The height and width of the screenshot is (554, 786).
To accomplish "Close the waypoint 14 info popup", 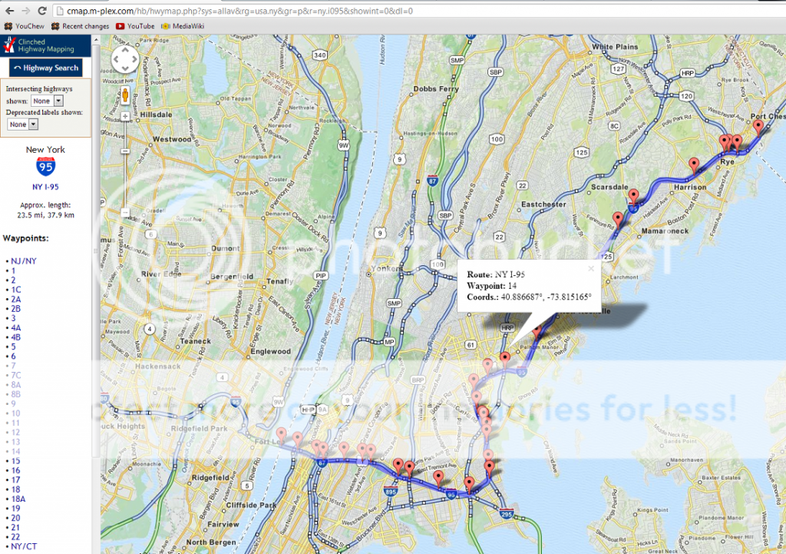I will [590, 269].
